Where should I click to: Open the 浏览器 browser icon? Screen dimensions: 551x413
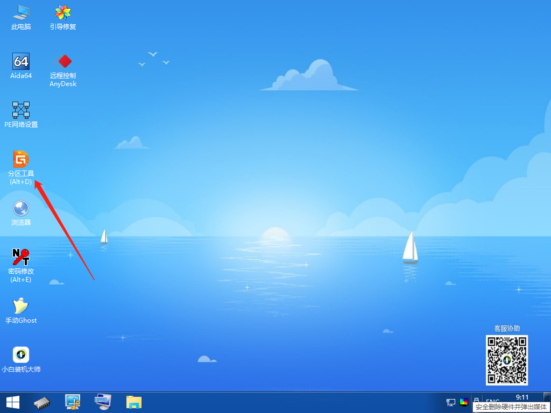coord(21,213)
